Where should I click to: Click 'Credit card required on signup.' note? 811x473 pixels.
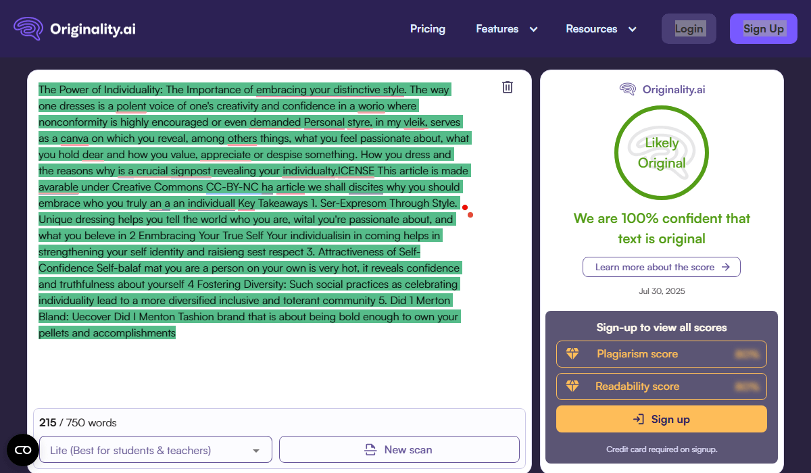click(x=662, y=449)
